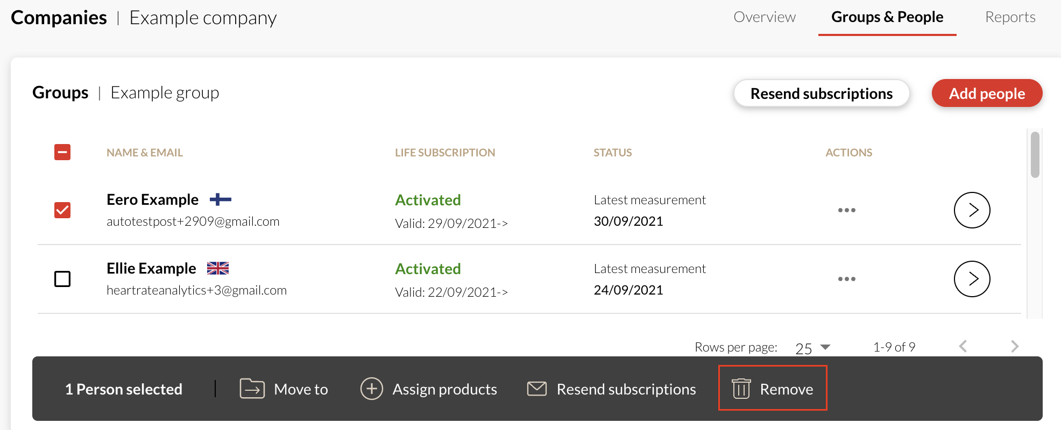Viewport: 1061px width, 430px height.
Task: Uncheck the Eero Example checkbox
Action: point(62,210)
